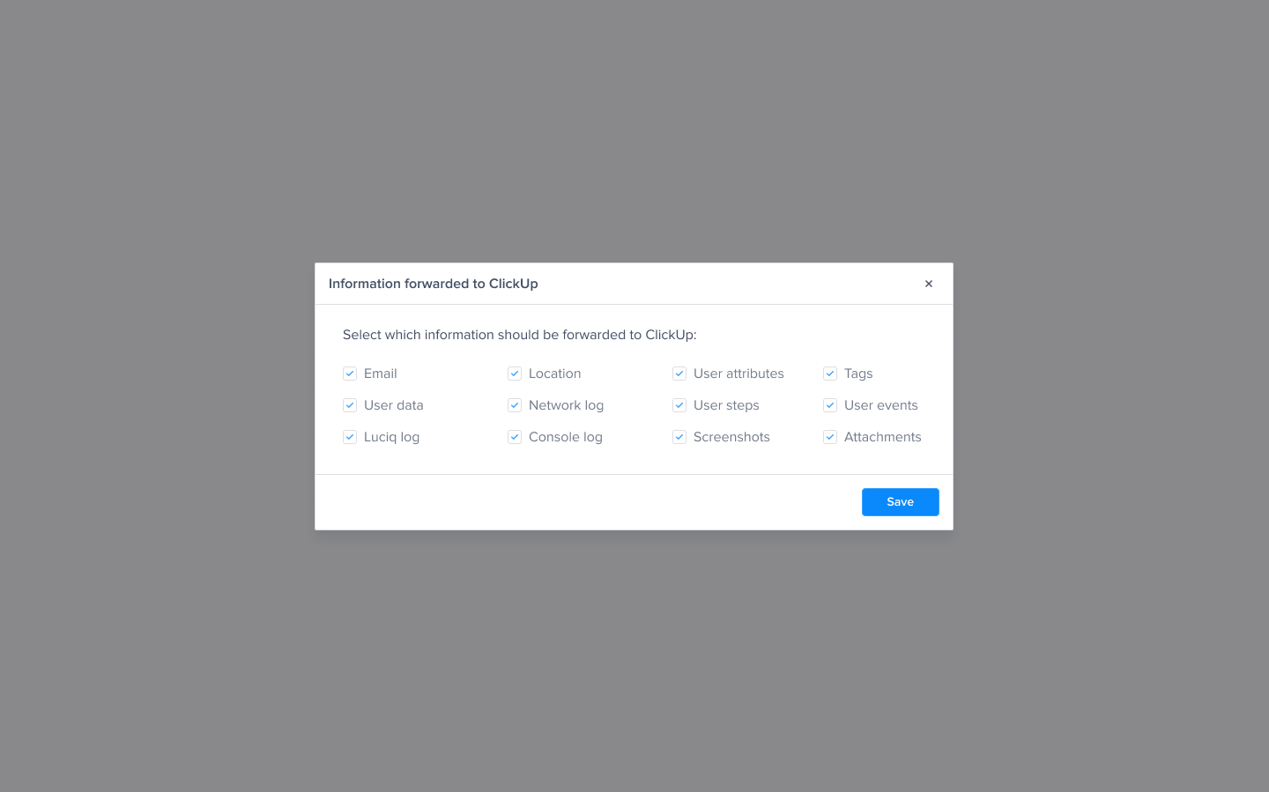Click the Screenshots label
1269x792 pixels.
tap(731, 437)
